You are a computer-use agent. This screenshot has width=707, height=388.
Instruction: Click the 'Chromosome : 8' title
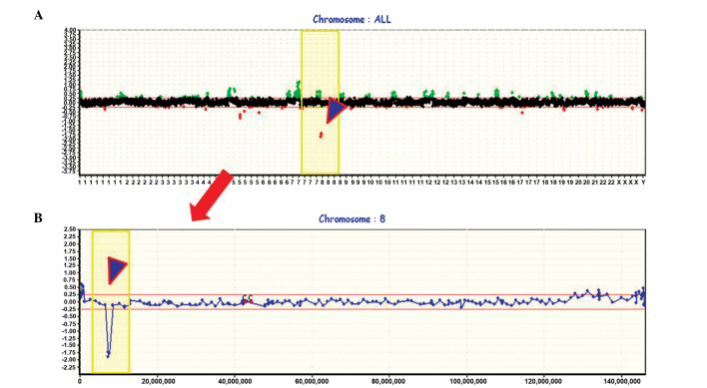pyautogui.click(x=352, y=219)
